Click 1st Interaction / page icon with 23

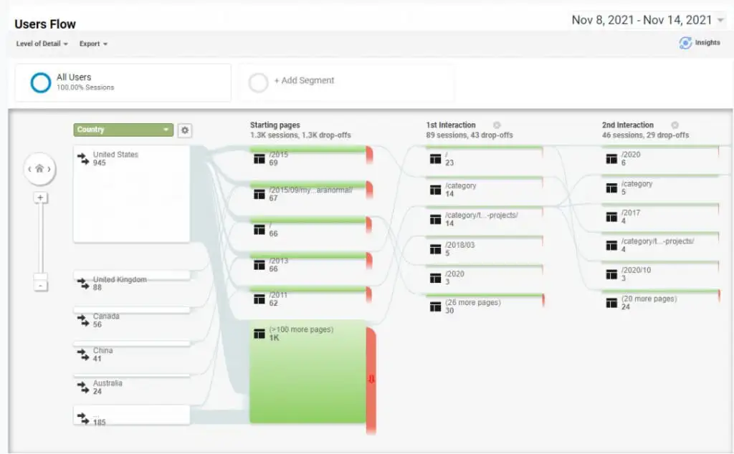pyautogui.click(x=435, y=159)
